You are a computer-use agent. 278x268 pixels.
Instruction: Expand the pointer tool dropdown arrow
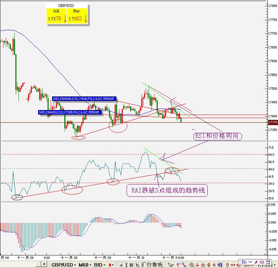pos(173,265)
